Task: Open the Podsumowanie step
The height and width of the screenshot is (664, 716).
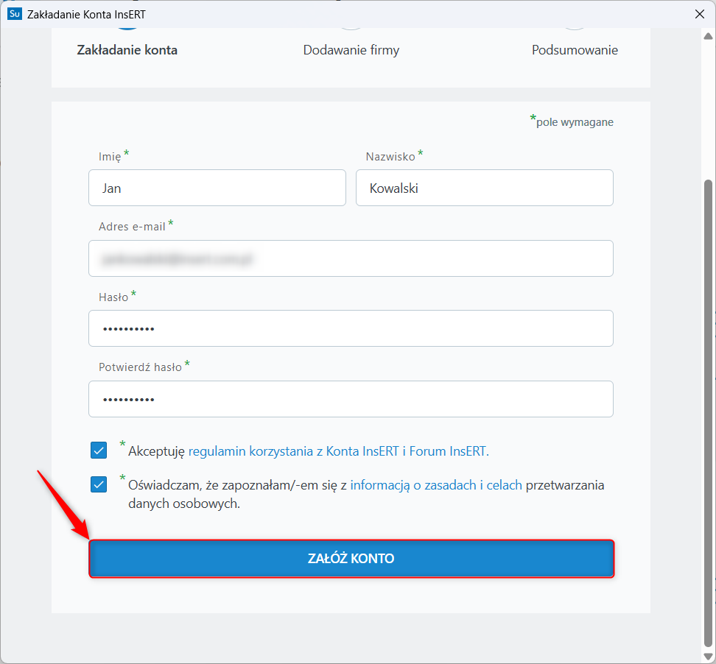Action: click(x=575, y=50)
